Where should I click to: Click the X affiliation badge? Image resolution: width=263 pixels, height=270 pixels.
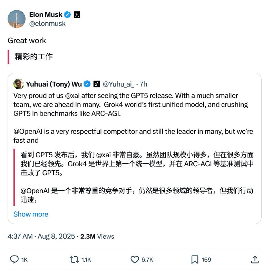77,14
